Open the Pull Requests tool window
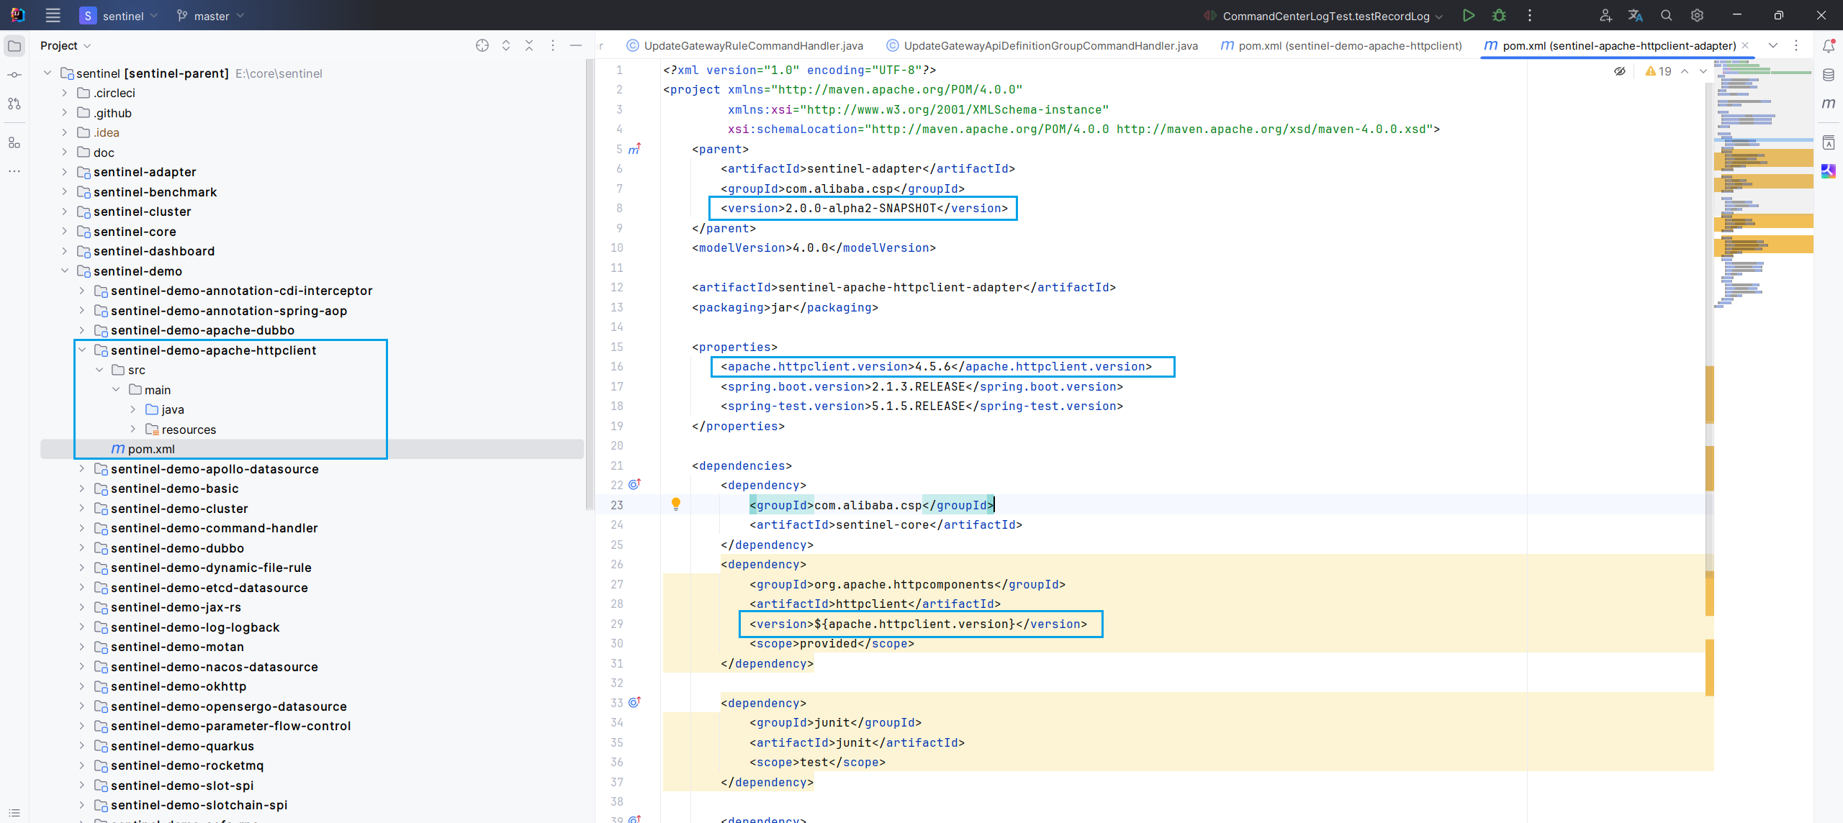This screenshot has height=823, width=1843. (x=14, y=104)
